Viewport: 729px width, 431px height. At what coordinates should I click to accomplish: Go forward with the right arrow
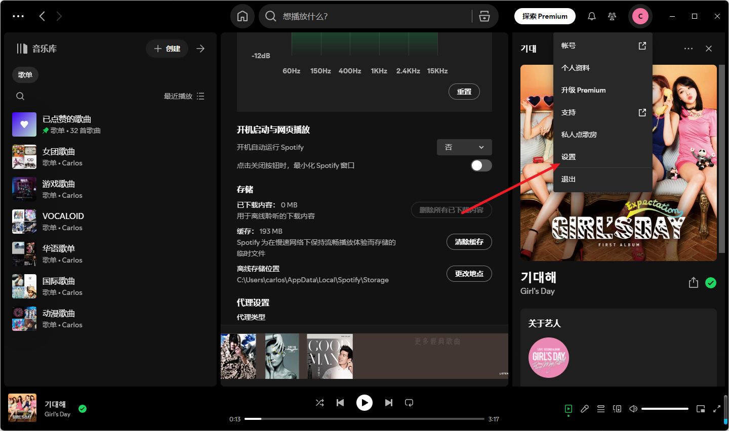click(59, 16)
